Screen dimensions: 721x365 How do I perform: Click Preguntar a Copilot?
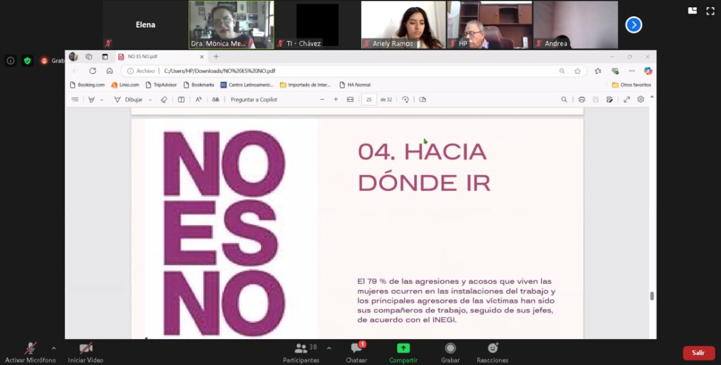click(254, 100)
